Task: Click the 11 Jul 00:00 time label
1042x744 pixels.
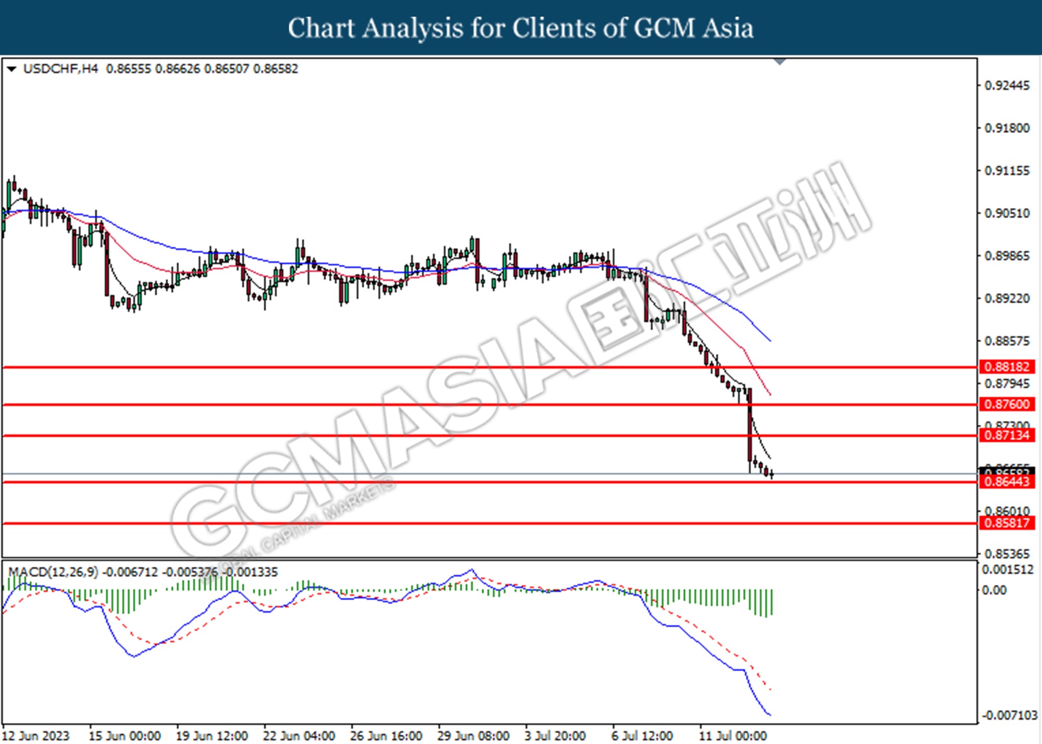Action: 733,736
